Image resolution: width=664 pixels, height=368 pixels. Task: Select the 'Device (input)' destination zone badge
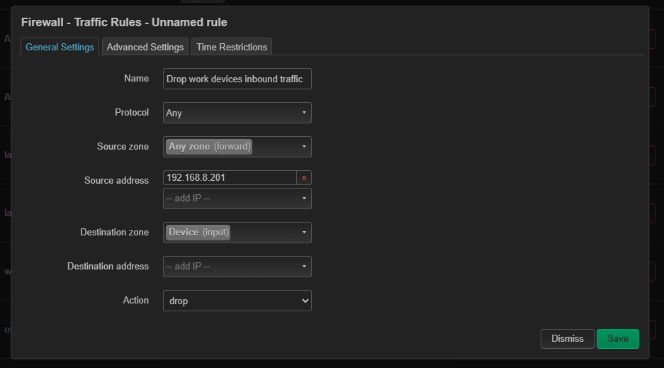(x=199, y=233)
